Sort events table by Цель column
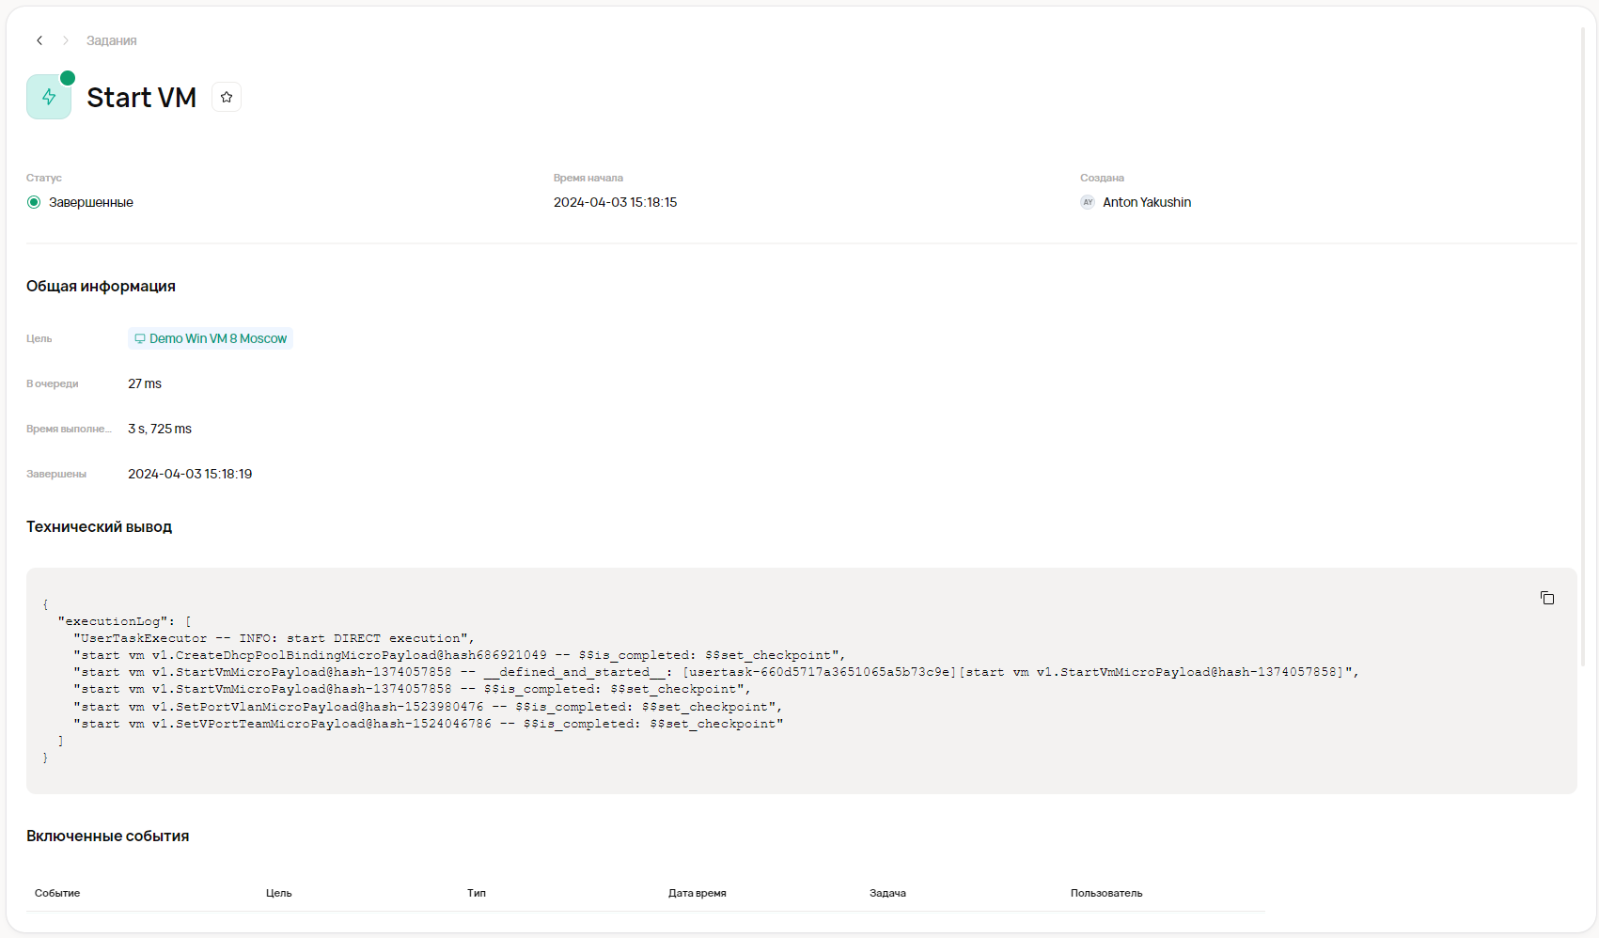1599x938 pixels. (x=278, y=893)
